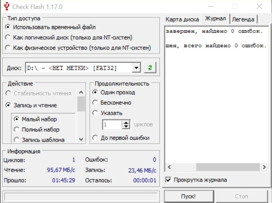Increase cycles with the spinner up arrow
Image resolution: width=272 pixels, height=203 pixels.
point(126,122)
